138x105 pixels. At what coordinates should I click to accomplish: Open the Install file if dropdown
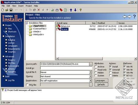tap(91, 72)
